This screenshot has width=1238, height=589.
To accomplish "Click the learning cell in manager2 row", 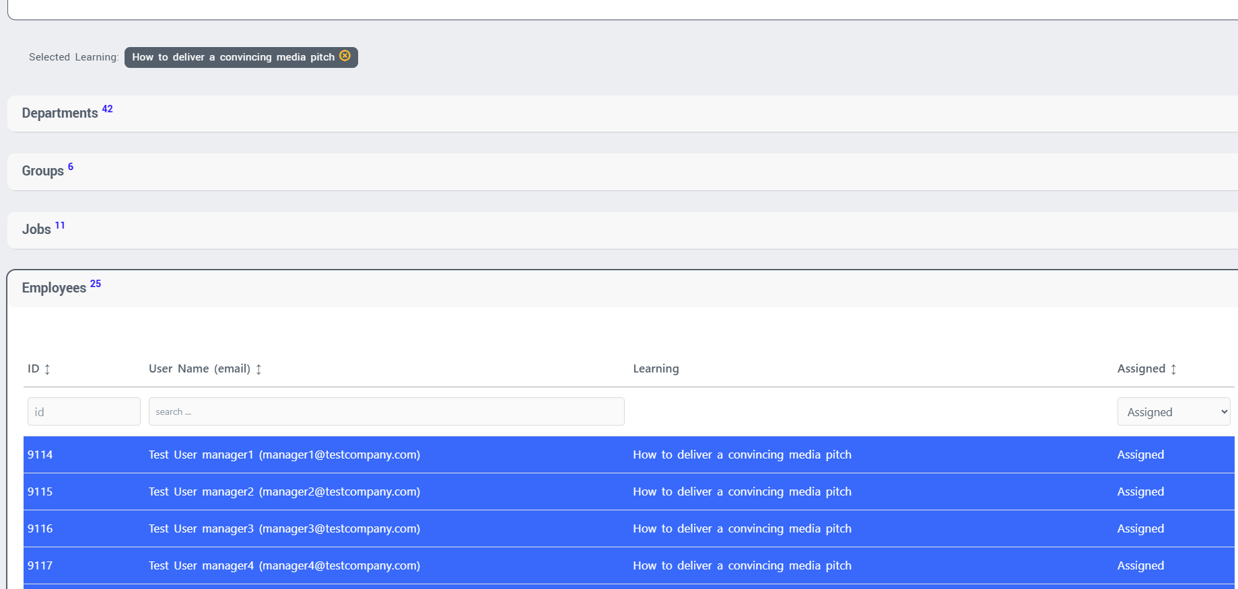I will [x=742, y=492].
